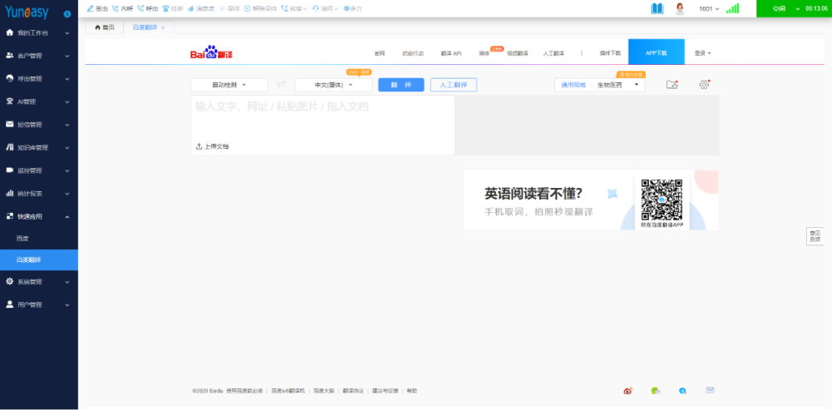Open 视频翻译 in Baidu nav
Viewport: 832px width, 410px height.
[x=518, y=53]
